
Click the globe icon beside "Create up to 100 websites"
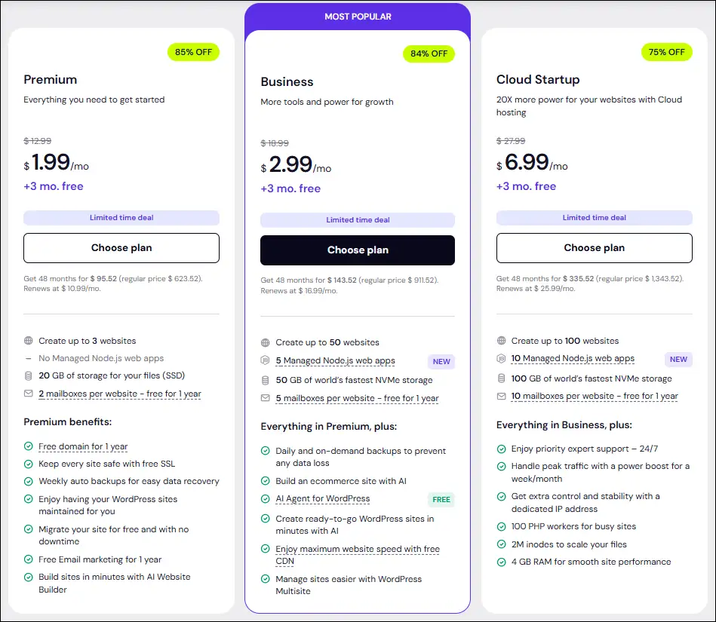point(501,340)
